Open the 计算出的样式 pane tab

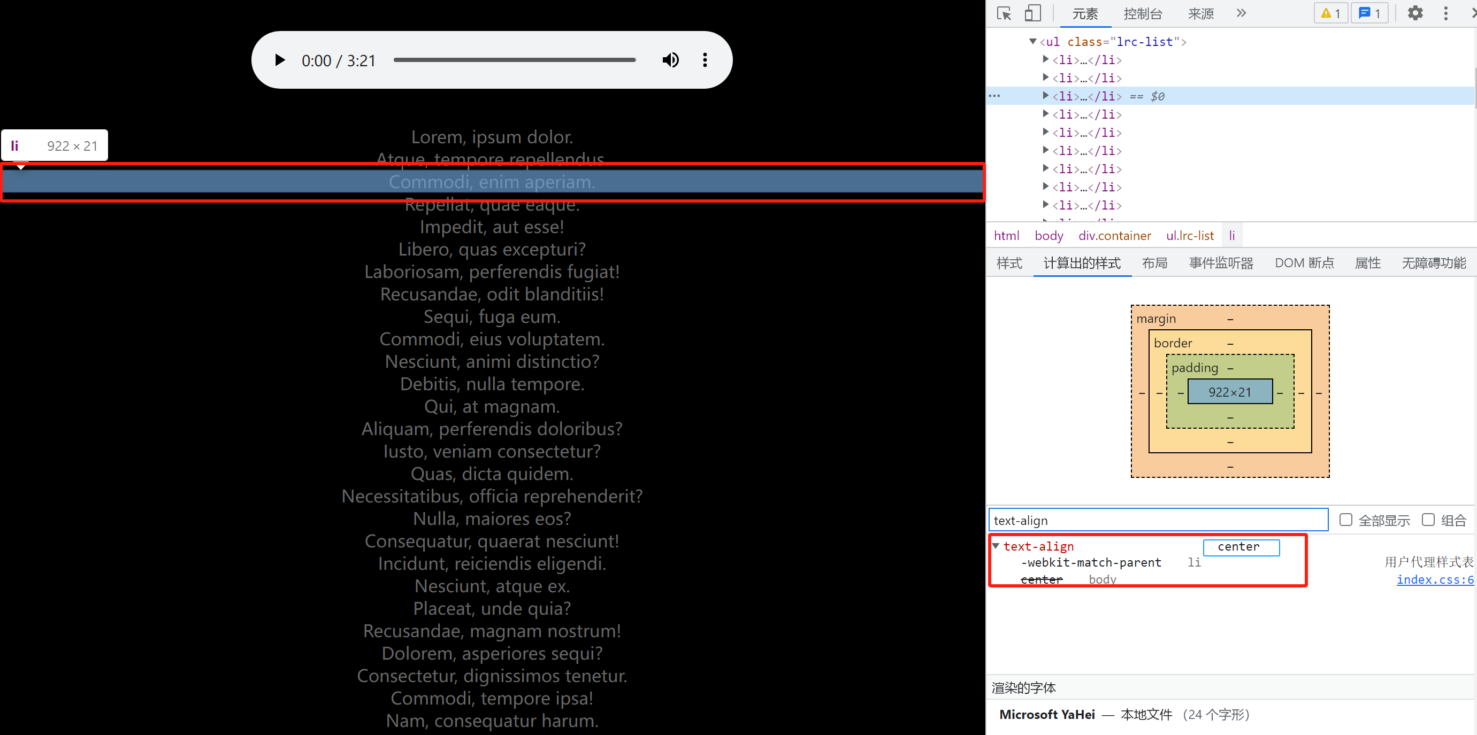click(1082, 263)
